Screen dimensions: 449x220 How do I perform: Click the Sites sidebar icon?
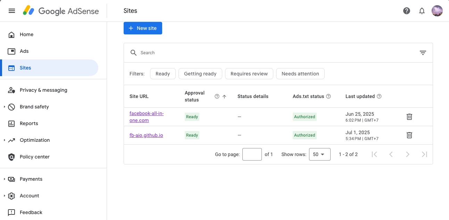click(11, 68)
